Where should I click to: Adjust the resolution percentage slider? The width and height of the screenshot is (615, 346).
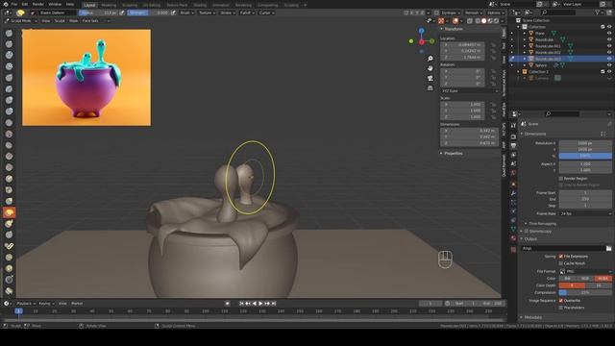point(585,156)
